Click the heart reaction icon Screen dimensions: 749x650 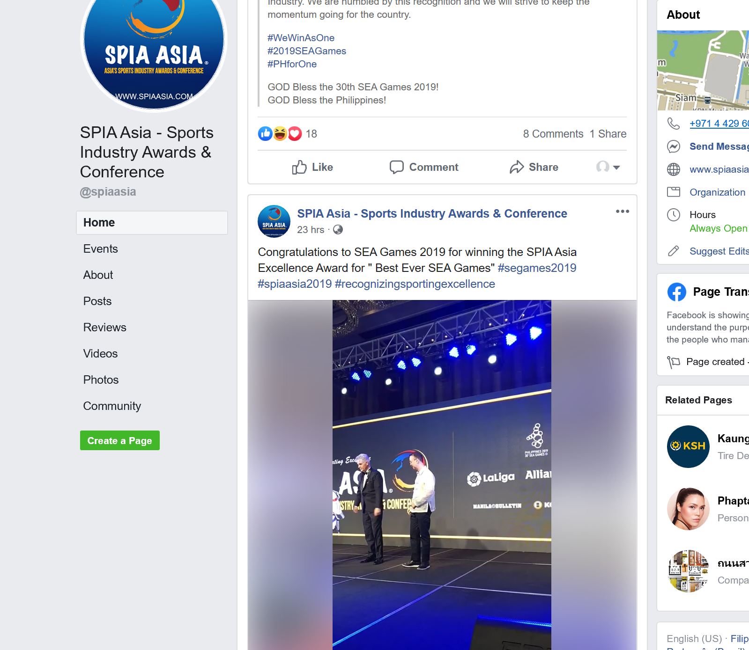pos(295,134)
